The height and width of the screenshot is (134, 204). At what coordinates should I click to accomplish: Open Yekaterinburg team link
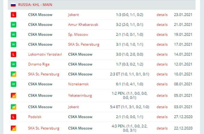click(80, 96)
